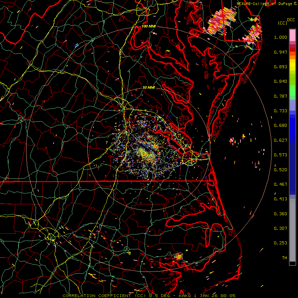
Task: Click the 0.947 legend value
Action: [280, 52]
